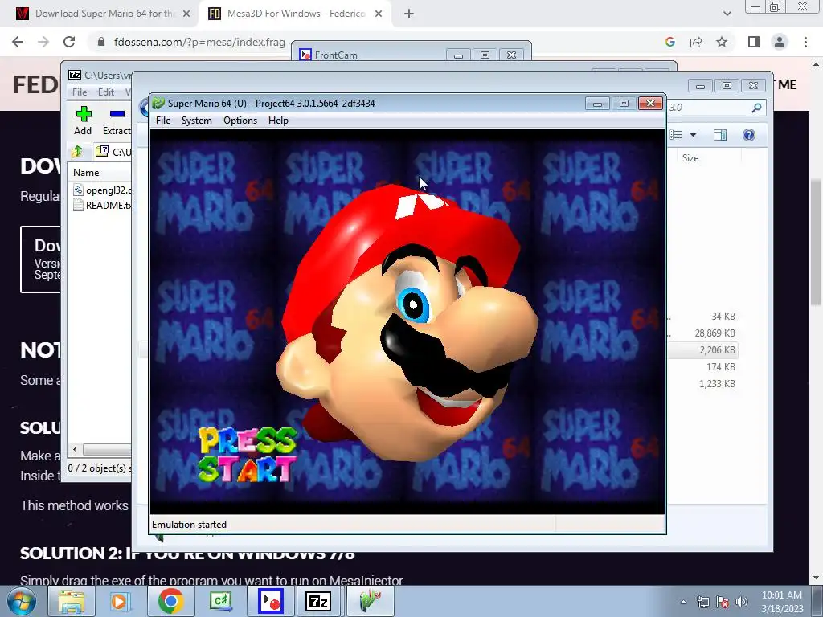The width and height of the screenshot is (823, 617).
Task: Open the Project64 Help menu
Action: click(x=278, y=121)
